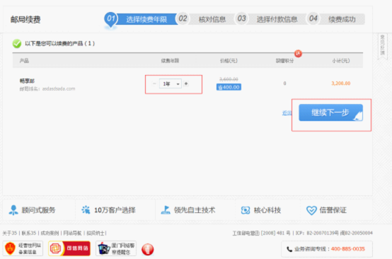Click the 可信网站 red badge

69,248
